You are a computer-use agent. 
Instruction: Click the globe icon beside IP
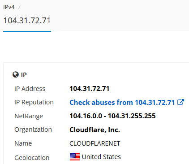(16, 75)
